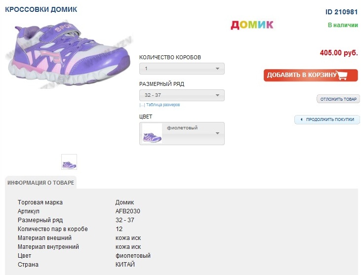
Task: Select the small sneaker thumbnail below main photo
Action: (69, 162)
